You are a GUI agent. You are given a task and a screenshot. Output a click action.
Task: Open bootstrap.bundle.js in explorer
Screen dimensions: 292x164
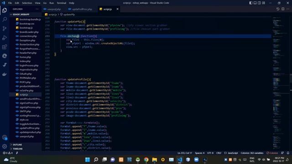[30, 19]
